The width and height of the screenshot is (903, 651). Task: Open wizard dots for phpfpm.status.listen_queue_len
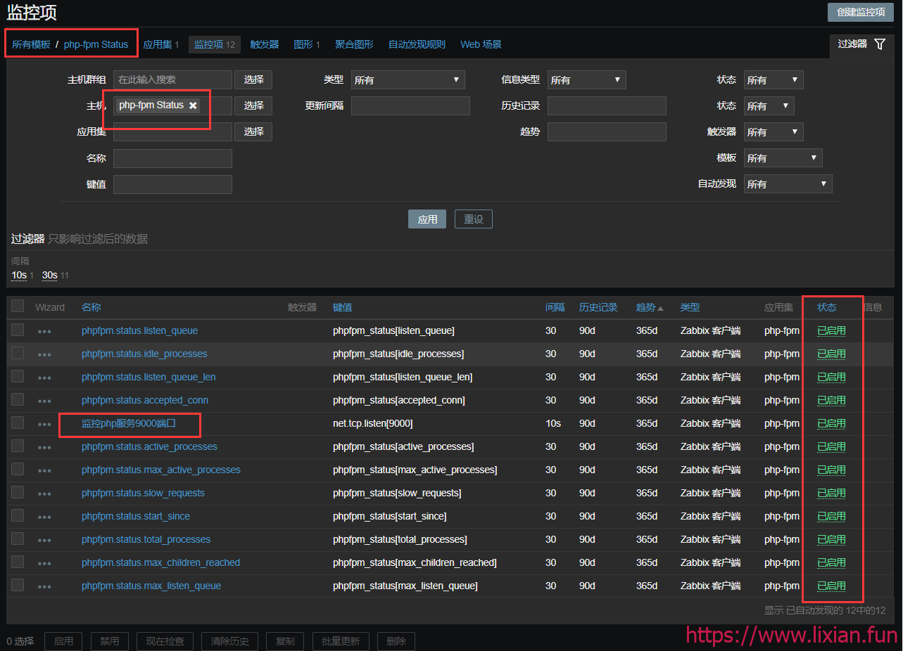[x=44, y=378]
